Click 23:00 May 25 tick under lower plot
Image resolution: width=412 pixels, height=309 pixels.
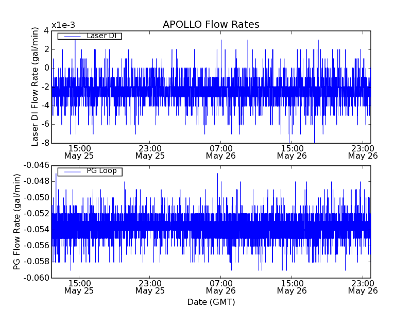150,287
